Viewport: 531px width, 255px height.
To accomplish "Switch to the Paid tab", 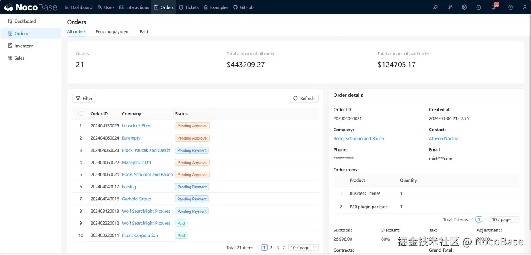I will tap(144, 31).
